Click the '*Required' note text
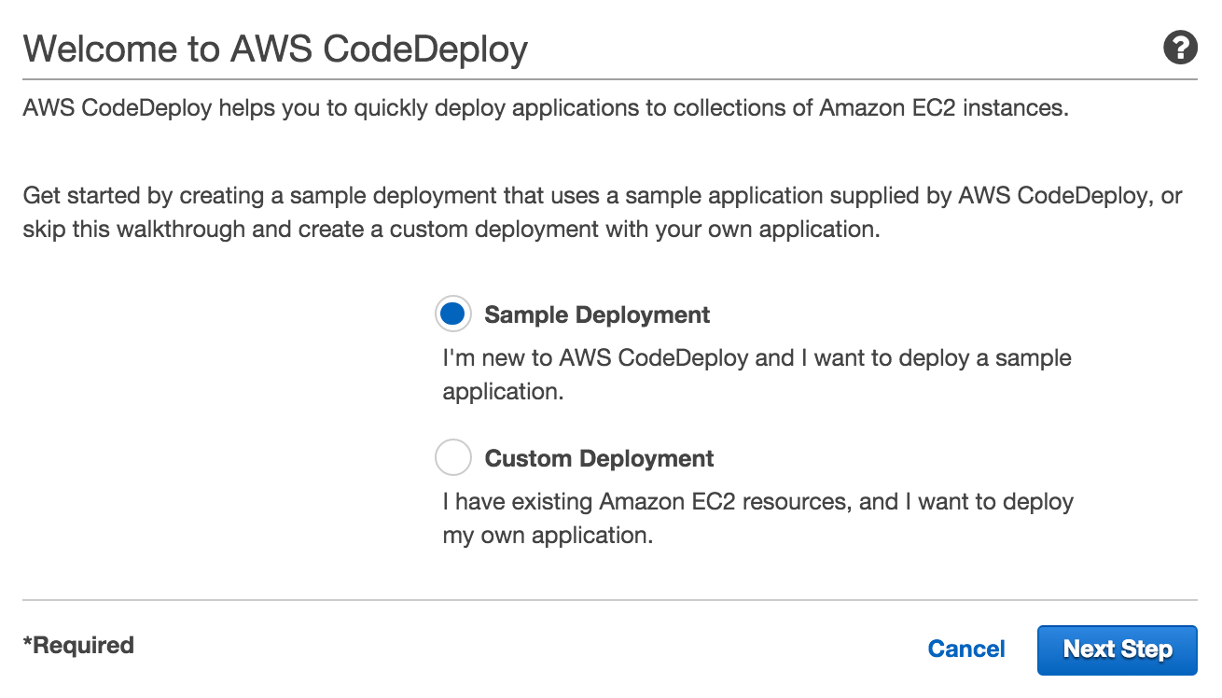 pos(78,645)
